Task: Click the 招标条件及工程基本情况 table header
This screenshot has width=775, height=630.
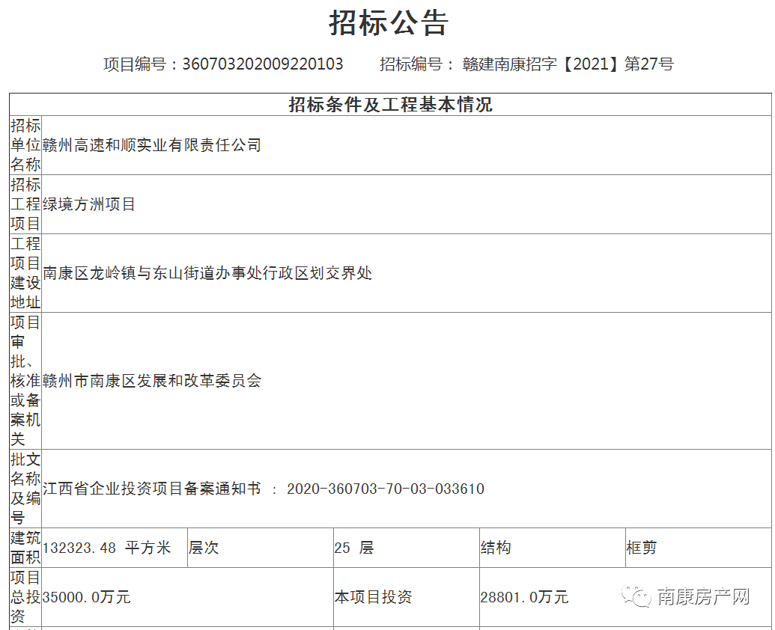Action: 390,105
